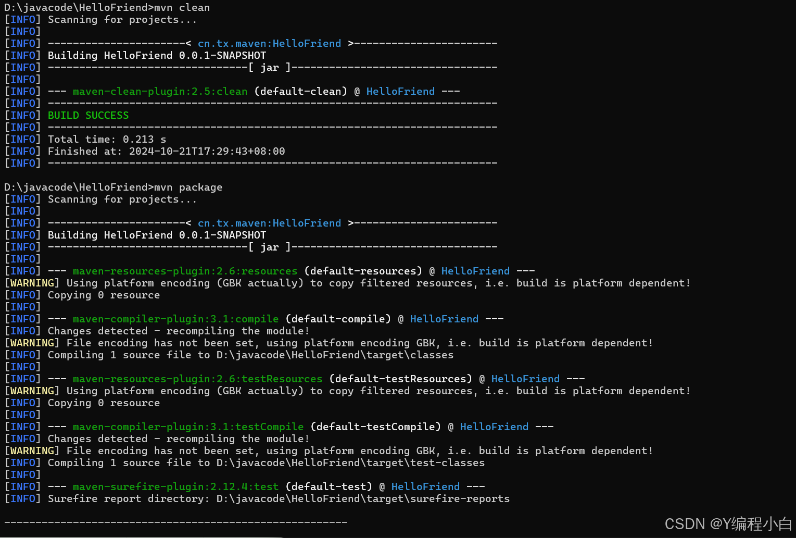
Task: Click 'maven-compiler-plugin:3.1:testCompile' text
Action: pyautogui.click(x=188, y=427)
